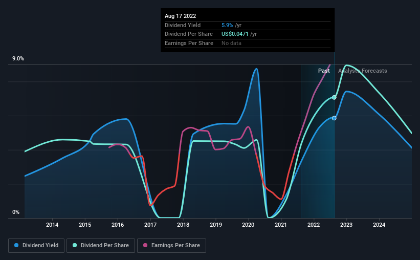Screen dimensions: 420x260
Task: Click the teal Dividend Per Share legend dot
Action: [x=75, y=245]
